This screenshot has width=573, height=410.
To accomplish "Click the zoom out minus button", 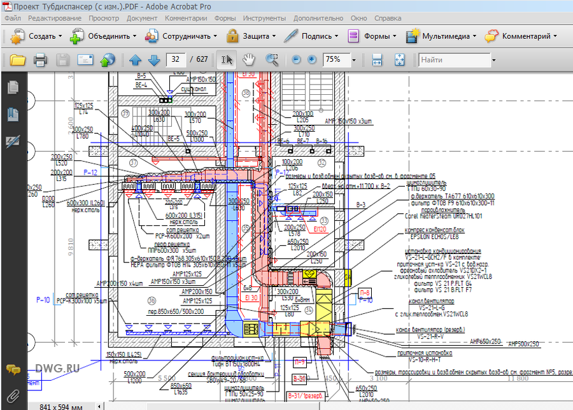I will click(x=296, y=60).
